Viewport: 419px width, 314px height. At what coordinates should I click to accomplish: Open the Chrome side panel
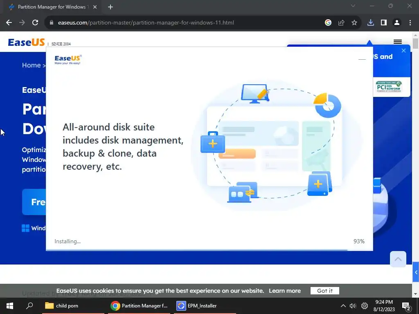point(384,23)
